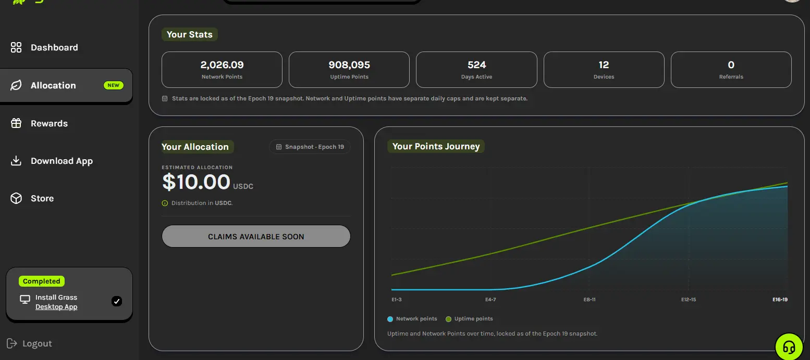Click the Network Points stat card

click(x=222, y=70)
